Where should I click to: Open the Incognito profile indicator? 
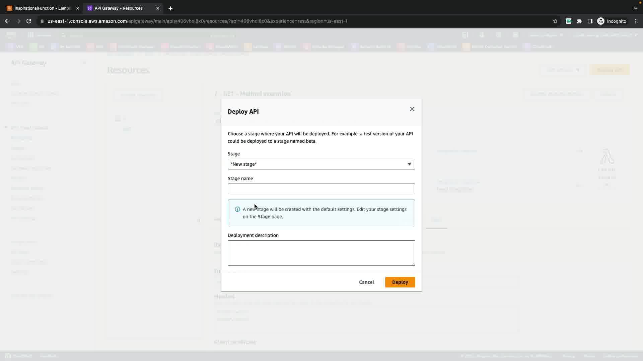tap(612, 21)
